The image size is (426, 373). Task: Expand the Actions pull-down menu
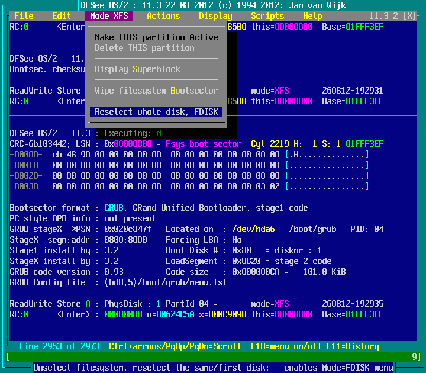coord(163,16)
